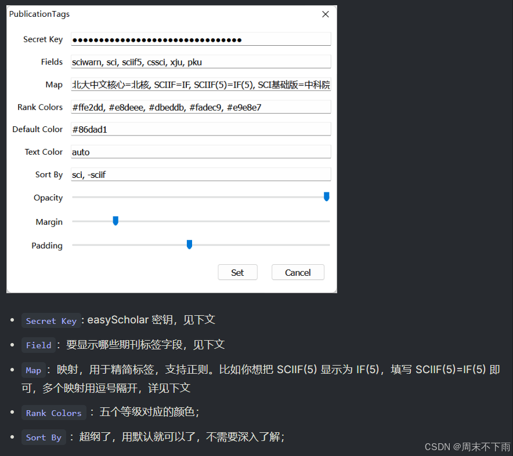This screenshot has height=456, width=513.
Task: Click the CSDN @周末不下雨 author credit
Action: tap(468, 447)
